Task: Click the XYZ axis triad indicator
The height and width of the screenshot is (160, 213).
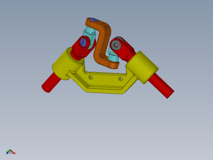Action: pyautogui.click(x=11, y=152)
